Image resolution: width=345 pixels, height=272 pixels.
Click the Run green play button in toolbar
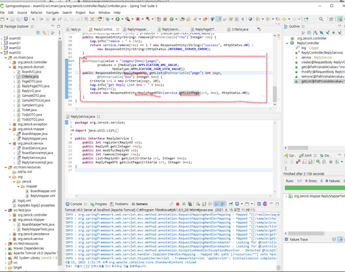pyautogui.click(x=117, y=19)
